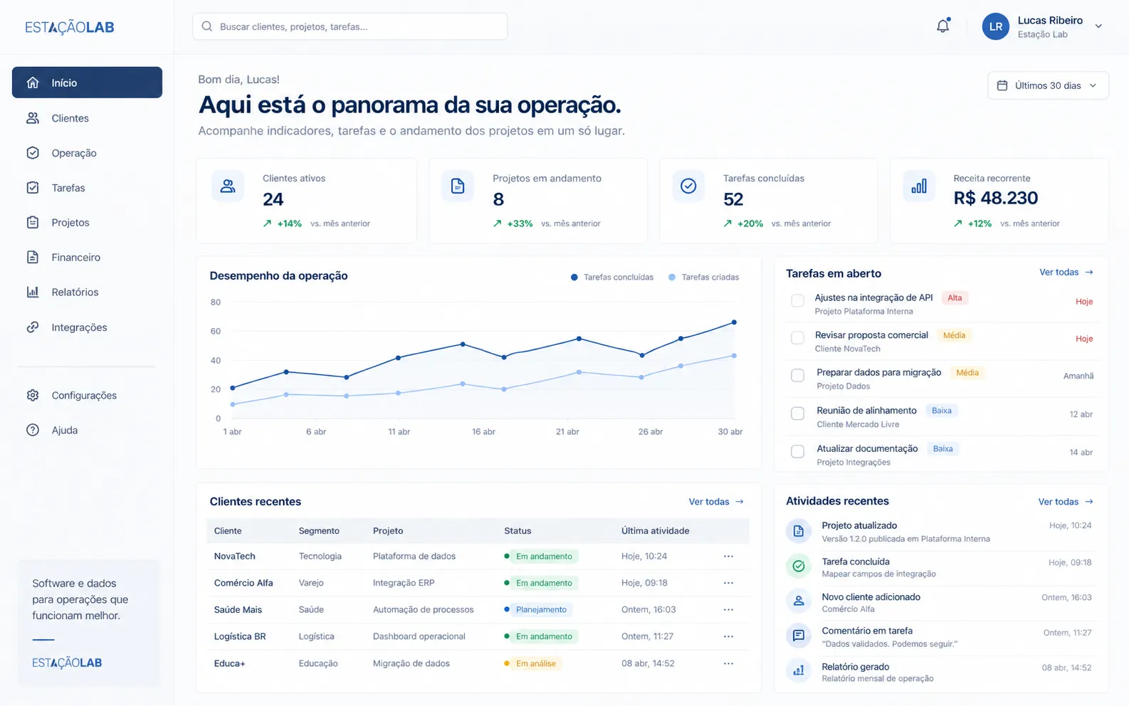Image resolution: width=1129 pixels, height=706 pixels.
Task: Check the Revisar proposta comercial task
Action: click(798, 338)
